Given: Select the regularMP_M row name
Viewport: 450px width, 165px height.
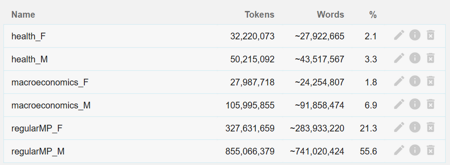Looking at the screenshot, I should point(38,152).
